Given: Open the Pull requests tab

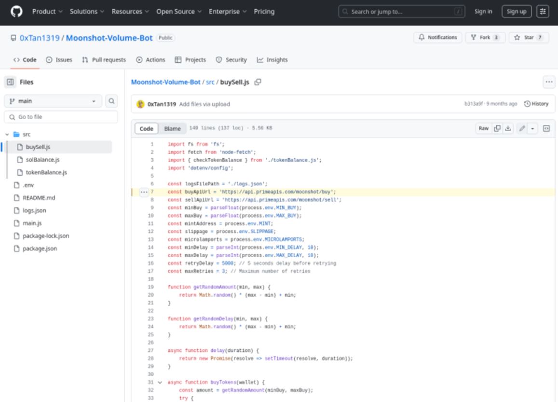Looking at the screenshot, I should point(104,60).
